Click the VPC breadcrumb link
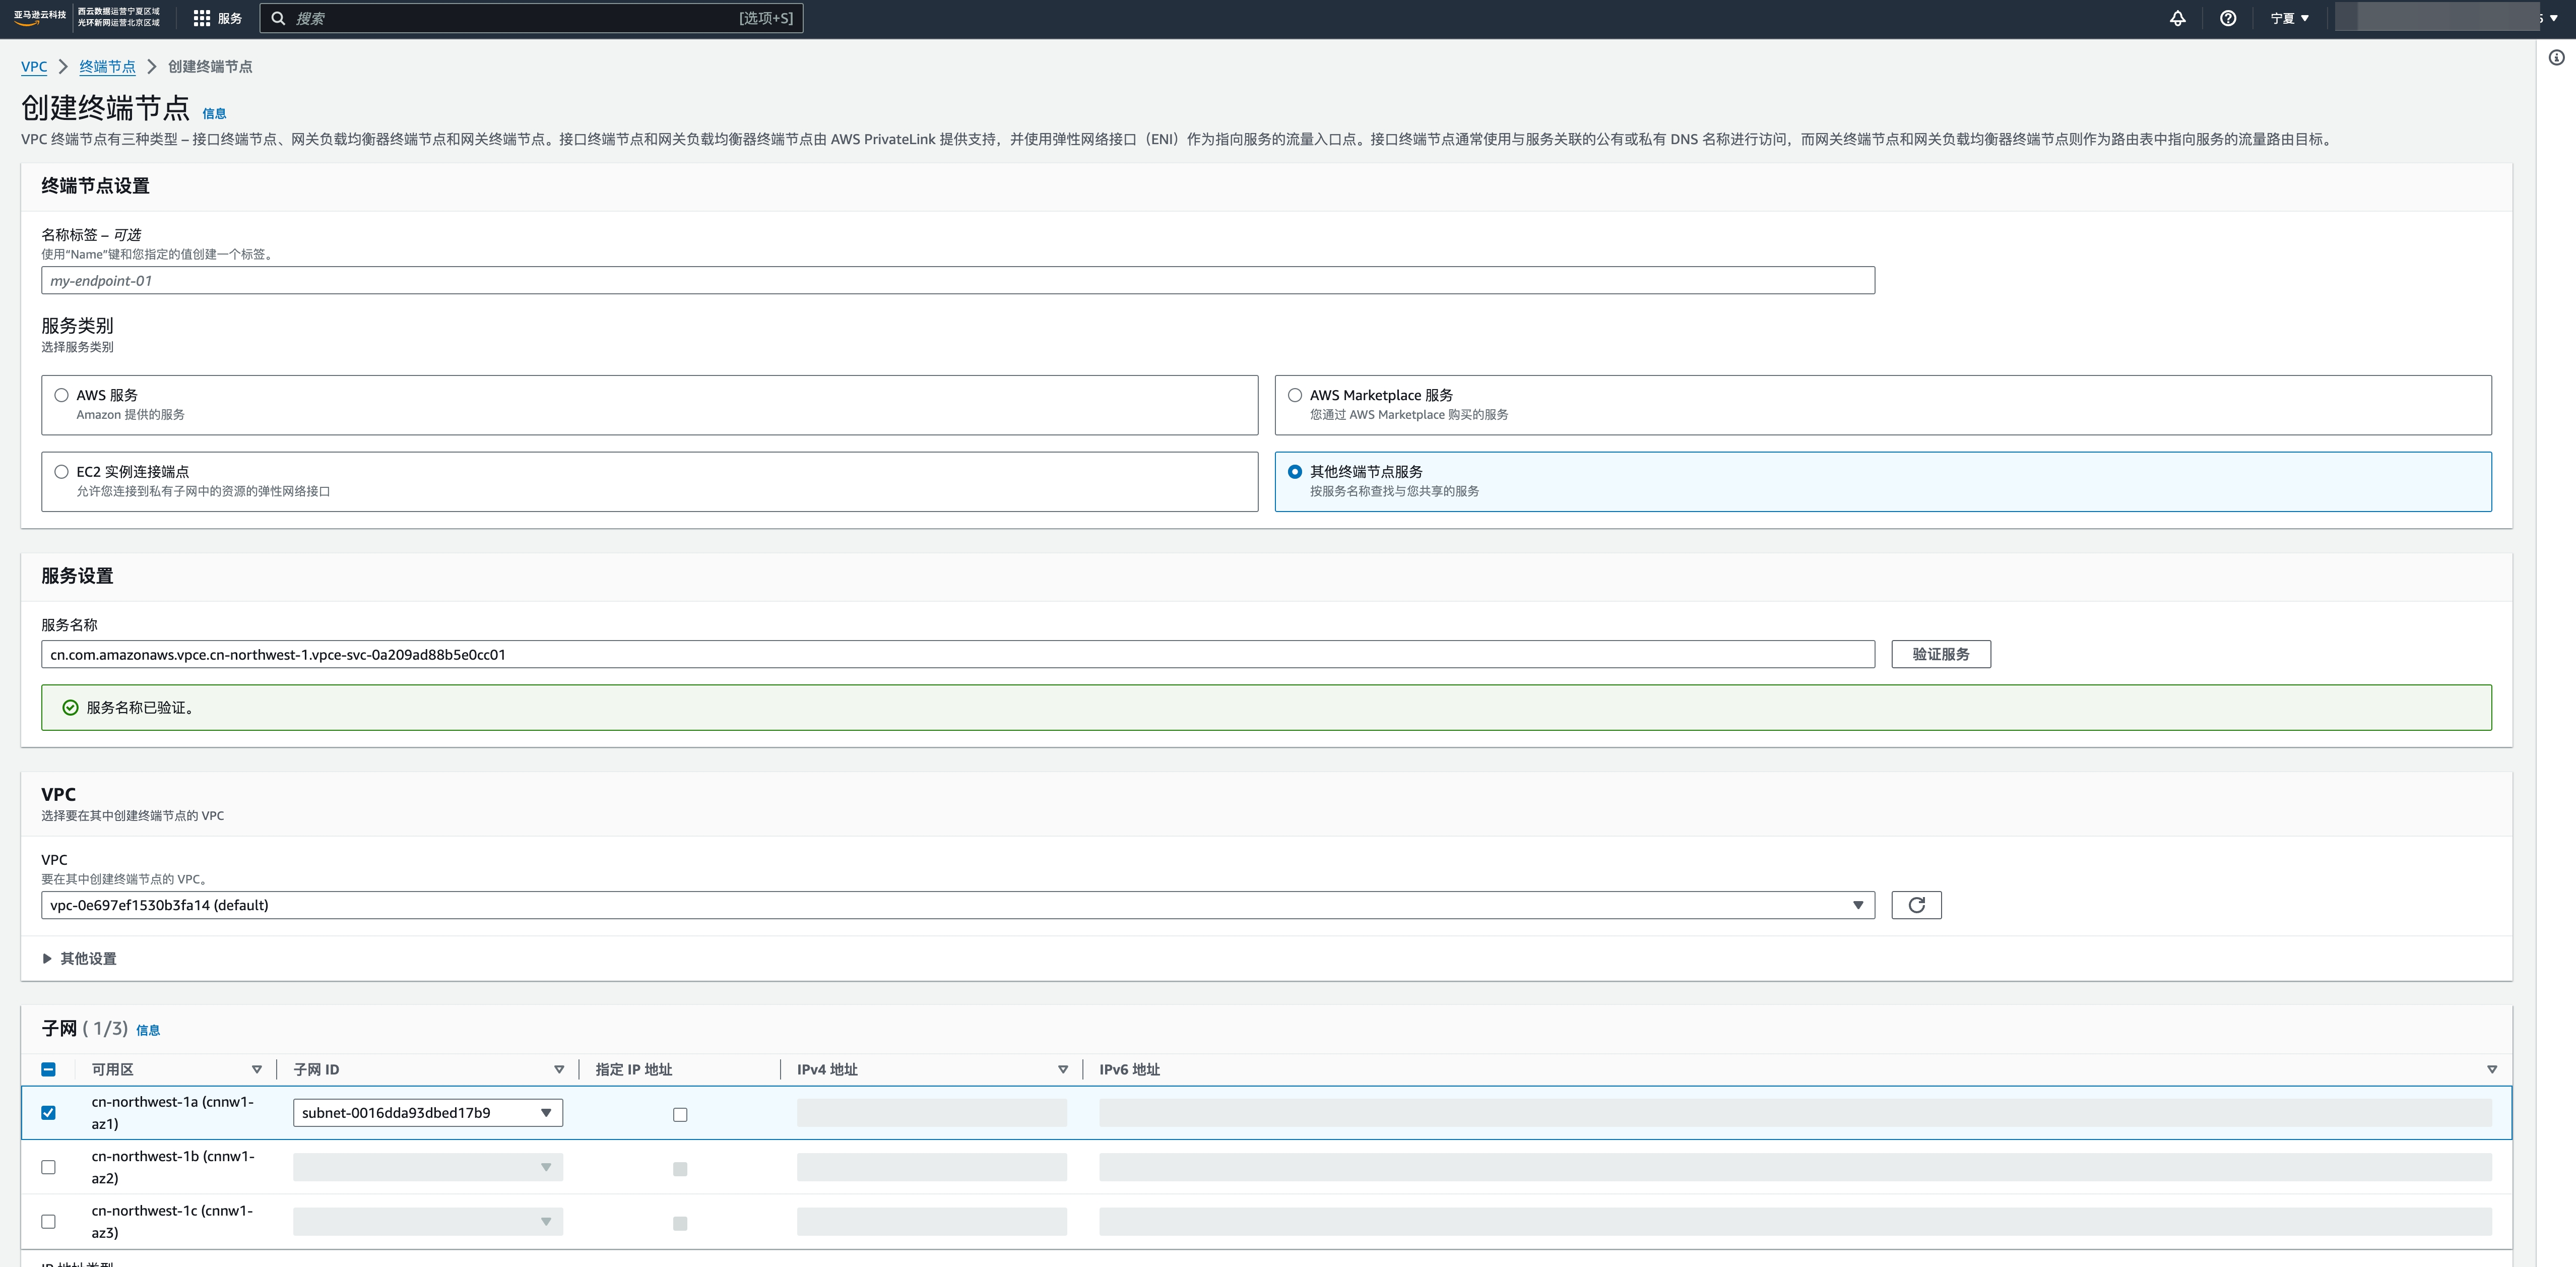This screenshot has height=1267, width=2576. point(34,66)
